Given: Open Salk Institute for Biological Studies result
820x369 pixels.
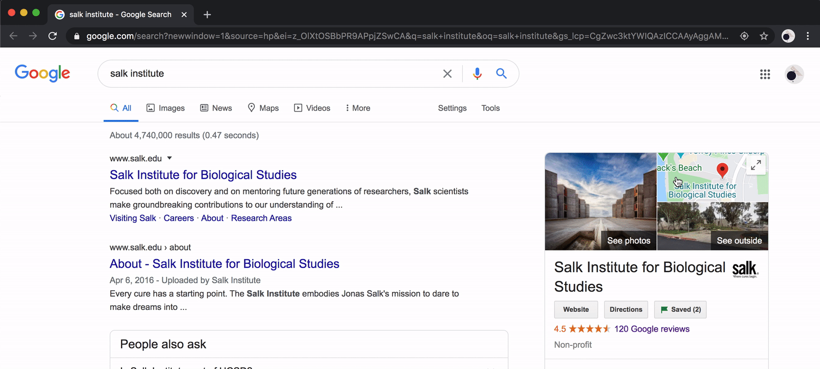Looking at the screenshot, I should 203,175.
